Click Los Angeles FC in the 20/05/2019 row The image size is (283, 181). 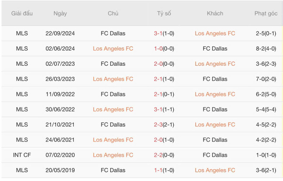pos(215,171)
